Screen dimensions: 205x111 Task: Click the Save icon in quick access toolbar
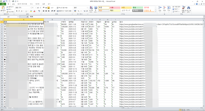pyautogui.click(x=4, y=1)
